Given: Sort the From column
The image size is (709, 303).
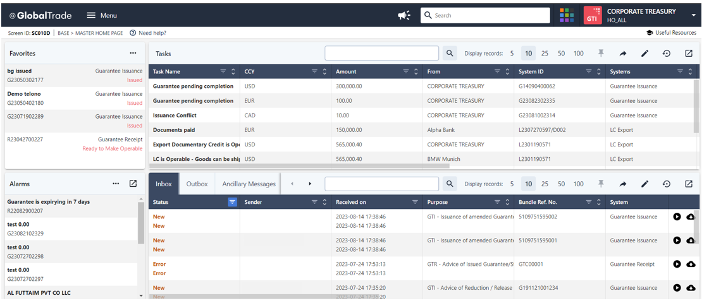Looking at the screenshot, I should (507, 71).
